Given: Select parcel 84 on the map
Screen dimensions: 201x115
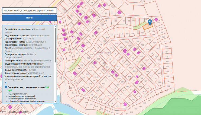Looking at the screenshot, I should tap(124, 21).
